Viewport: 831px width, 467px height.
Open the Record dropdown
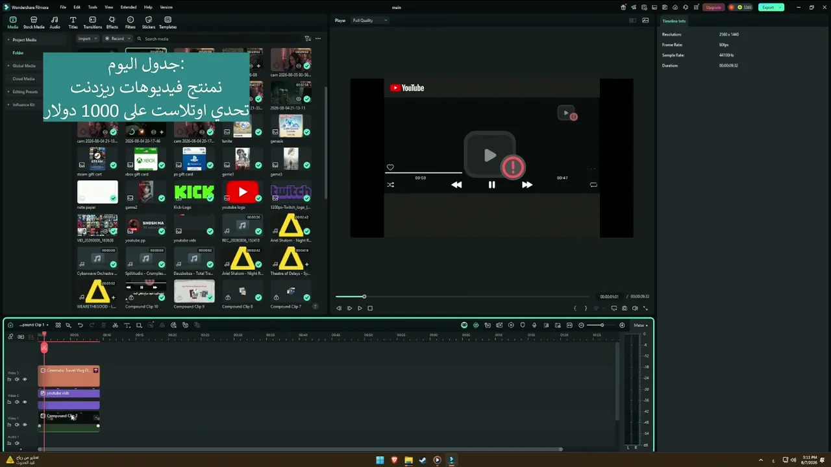(118, 39)
